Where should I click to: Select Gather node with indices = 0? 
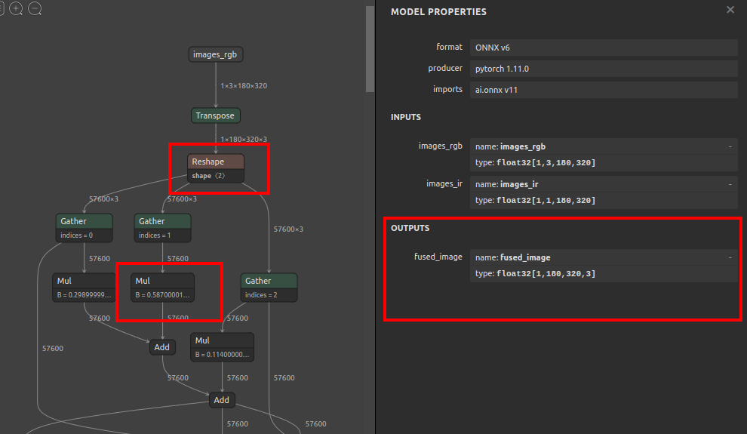click(84, 228)
